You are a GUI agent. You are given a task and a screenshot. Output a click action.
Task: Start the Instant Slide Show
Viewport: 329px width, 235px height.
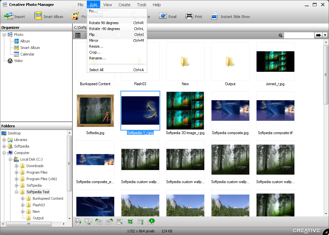230,16
